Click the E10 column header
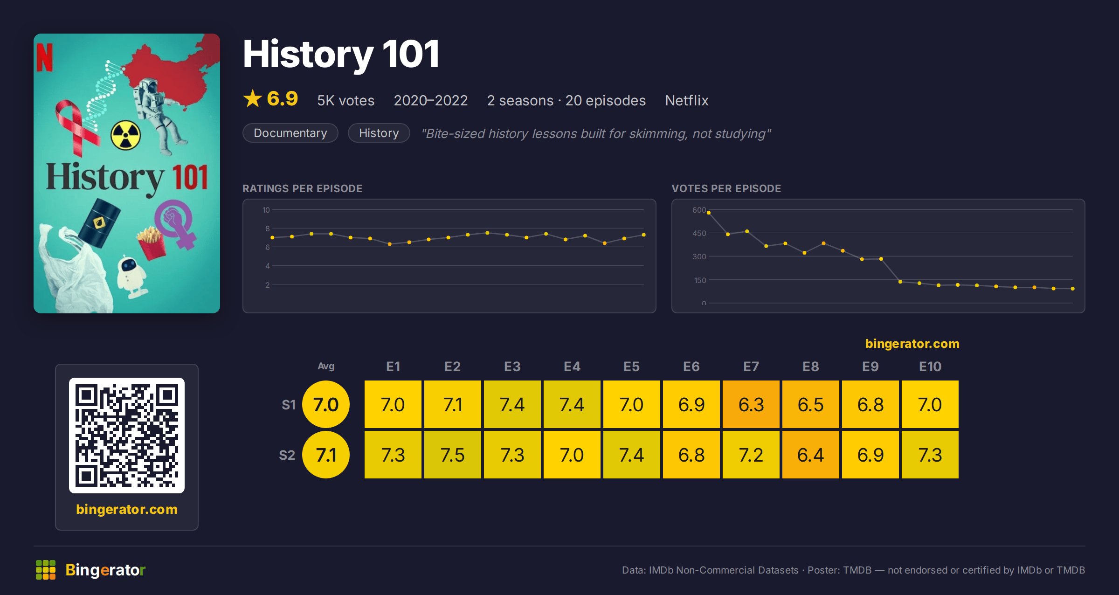 coord(930,367)
